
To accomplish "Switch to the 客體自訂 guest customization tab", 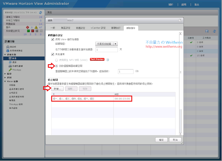I will [116, 28].
